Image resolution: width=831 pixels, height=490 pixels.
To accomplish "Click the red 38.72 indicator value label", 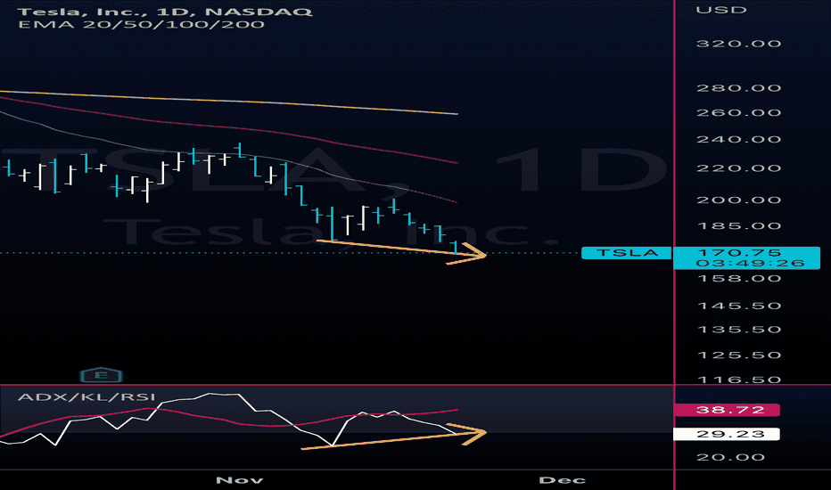I will (726, 410).
